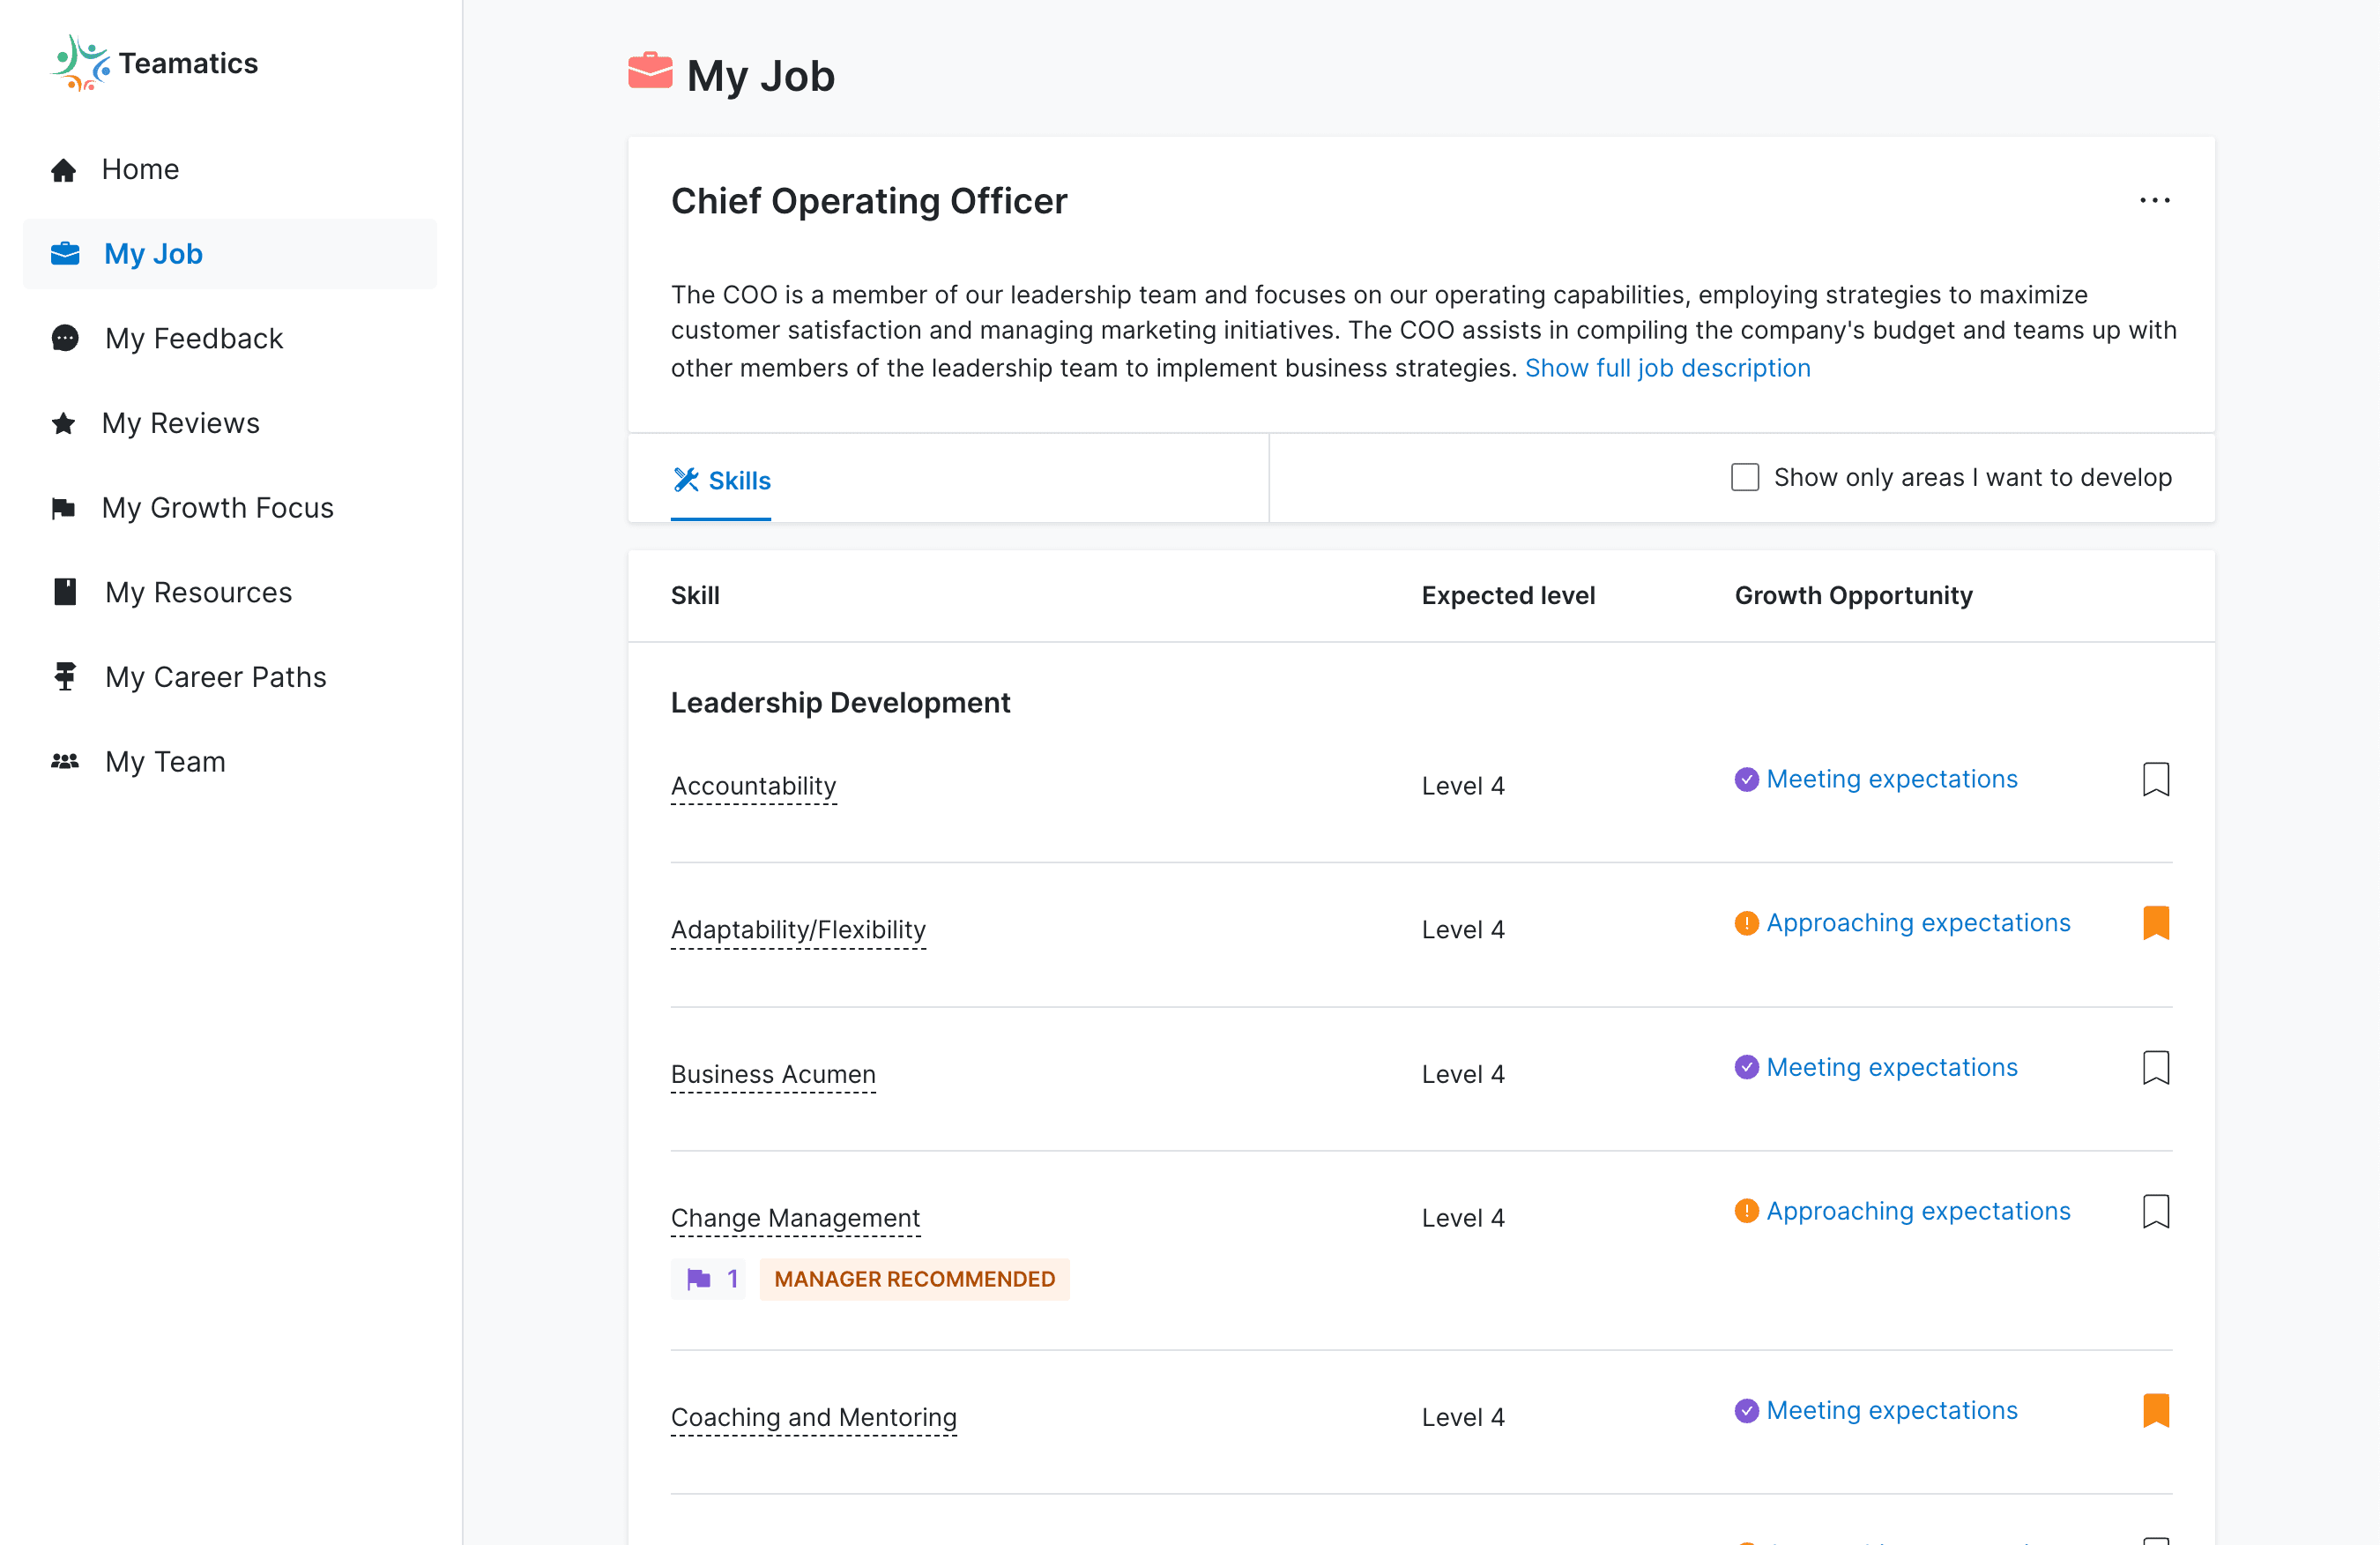This screenshot has height=1545, width=2380.
Task: Open the three-dot menu for Chief Operating Officer
Action: (x=2154, y=201)
